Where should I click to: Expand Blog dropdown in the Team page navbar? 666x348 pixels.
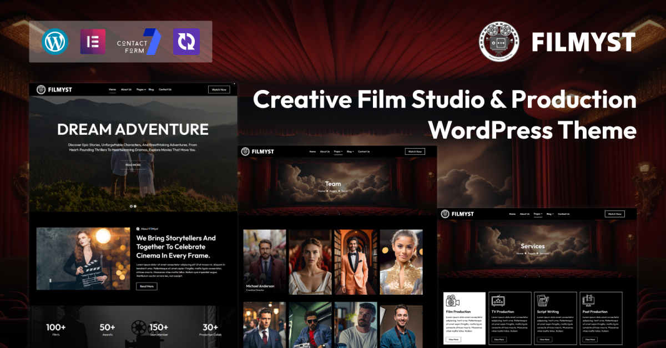coord(350,152)
